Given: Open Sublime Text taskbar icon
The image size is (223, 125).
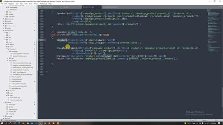Looking at the screenshot, I should click(40, 123).
